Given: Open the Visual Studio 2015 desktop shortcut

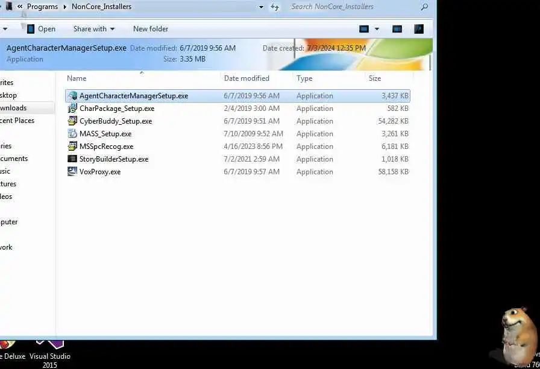Looking at the screenshot, I should pos(50,355).
